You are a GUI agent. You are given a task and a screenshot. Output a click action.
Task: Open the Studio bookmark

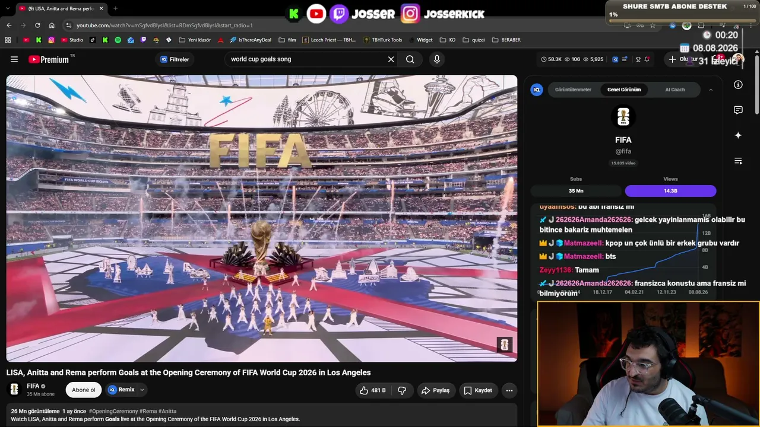(x=72, y=40)
